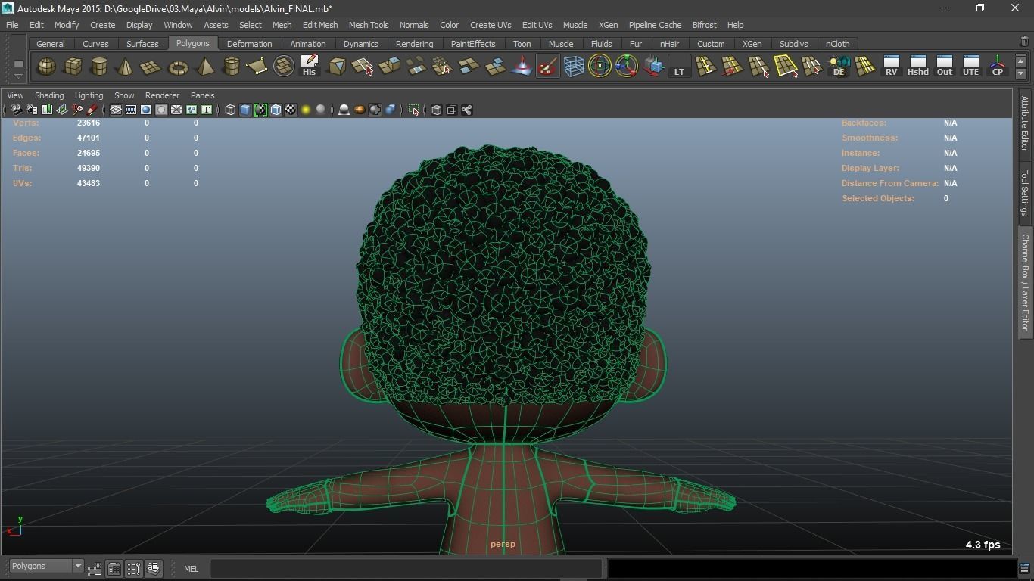The image size is (1034, 581).
Task: Click the Lattice wireframe cube shelf icon
Action: click(574, 67)
